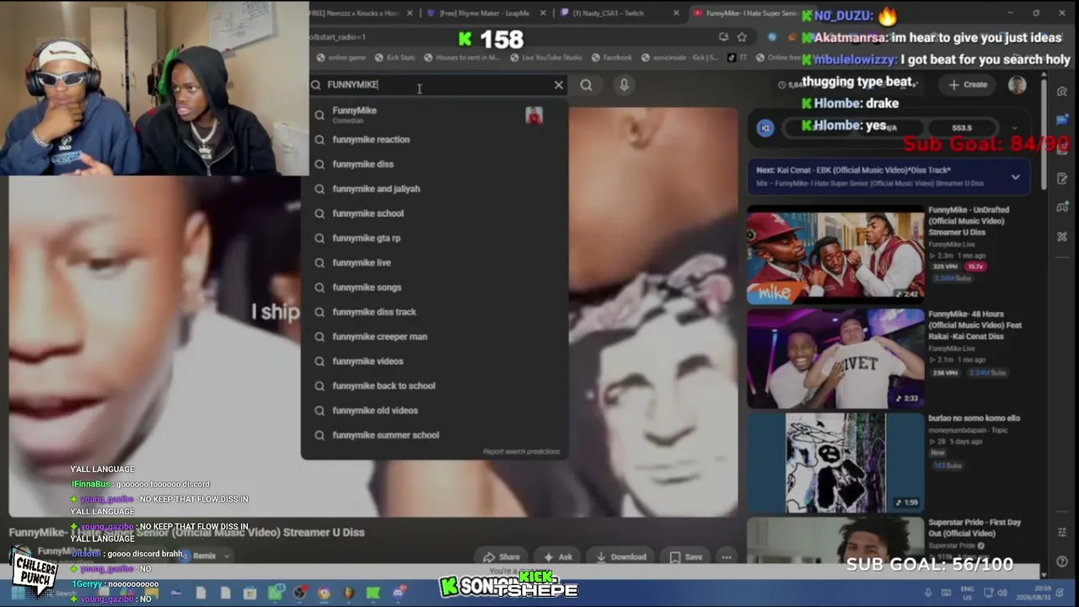The width and height of the screenshot is (1079, 607).
Task: Save the video with the Save button
Action: [x=685, y=556]
